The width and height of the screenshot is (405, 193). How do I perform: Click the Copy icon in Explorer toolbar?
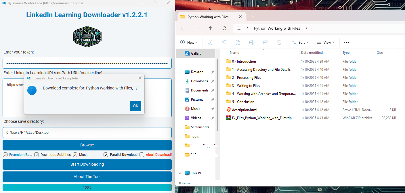coord(224,42)
